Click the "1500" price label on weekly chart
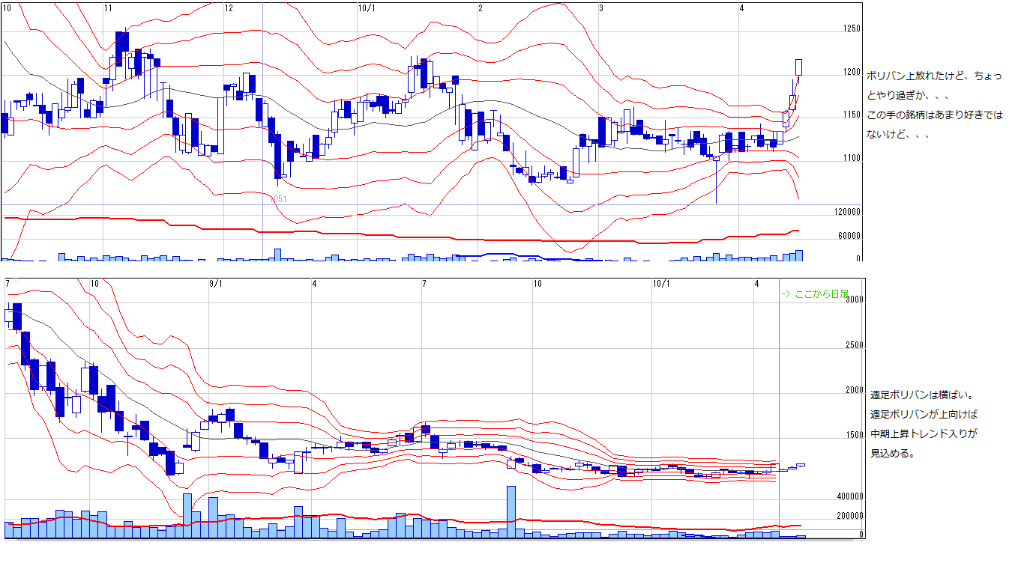The image size is (1024, 575). (855, 435)
